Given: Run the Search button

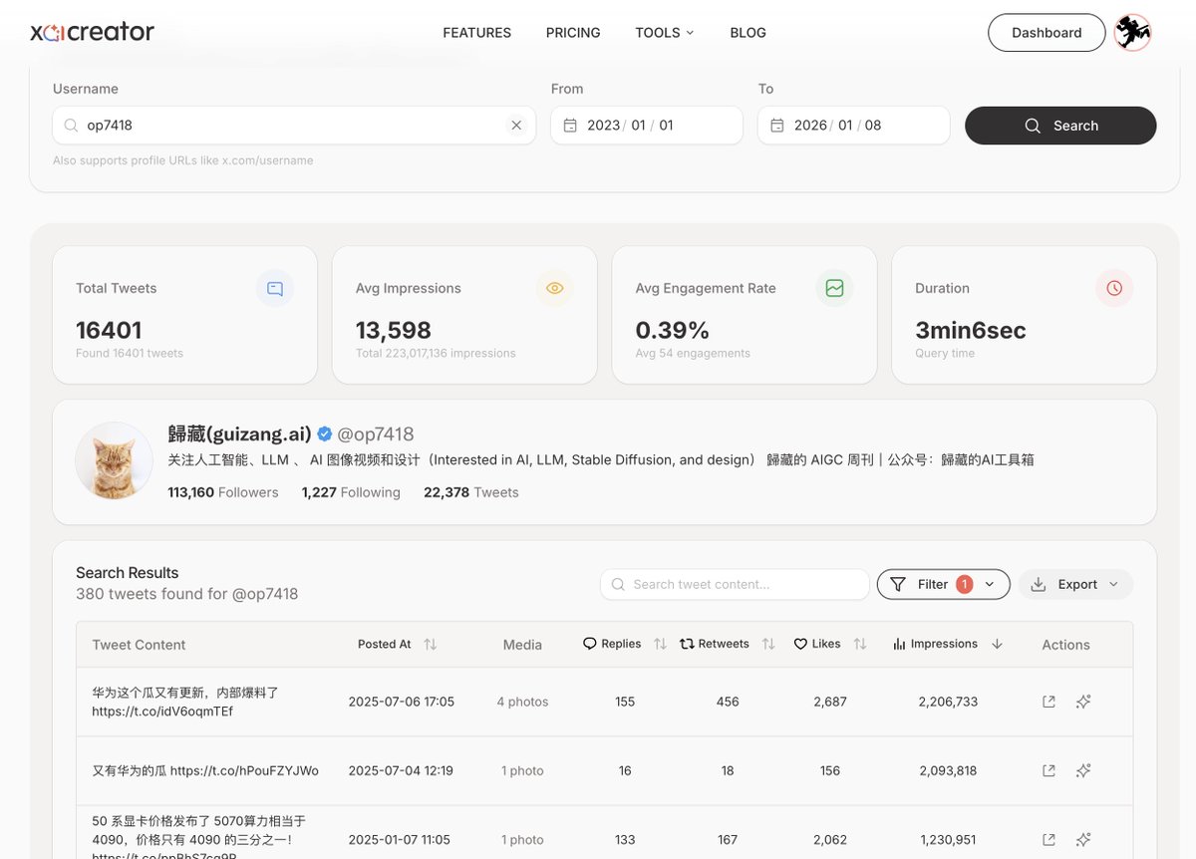Looking at the screenshot, I should tap(1060, 126).
